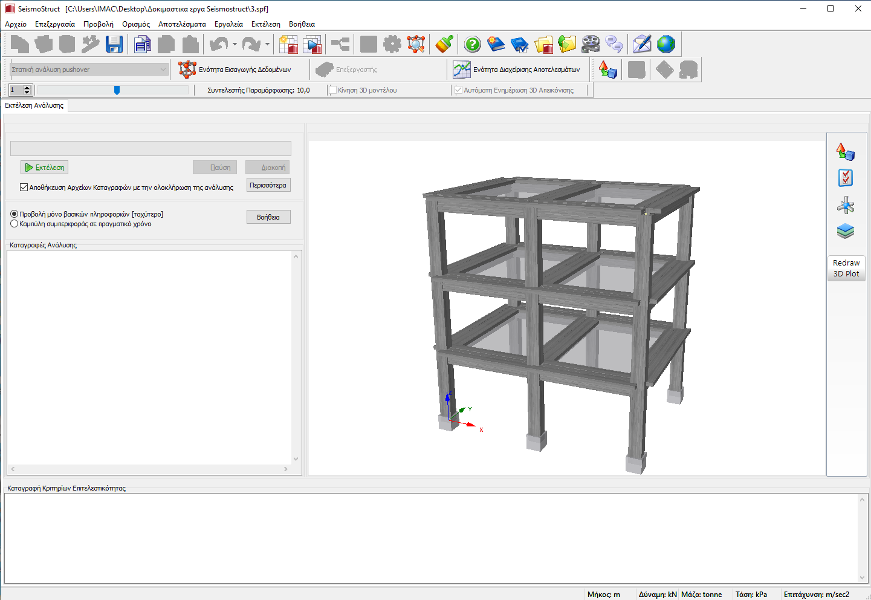This screenshot has width=871, height=600.
Task: Click the blue floppy disk save icon
Action: point(114,44)
